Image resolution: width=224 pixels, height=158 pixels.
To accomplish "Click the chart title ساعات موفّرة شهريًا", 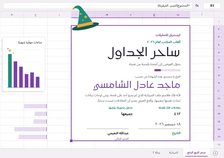I will (x=30, y=42).
